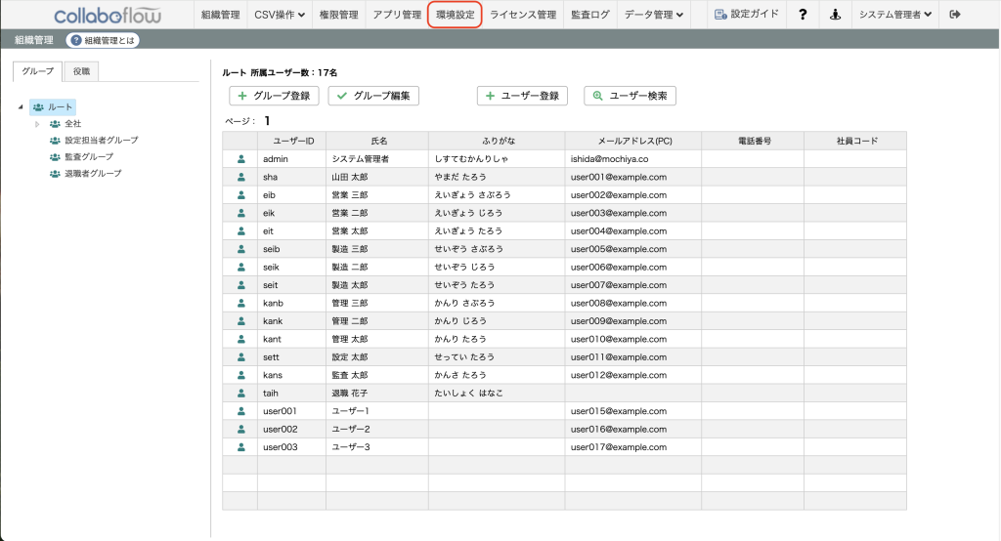Click the user icon in the admin row
The height and width of the screenshot is (541, 1001).
(239, 158)
